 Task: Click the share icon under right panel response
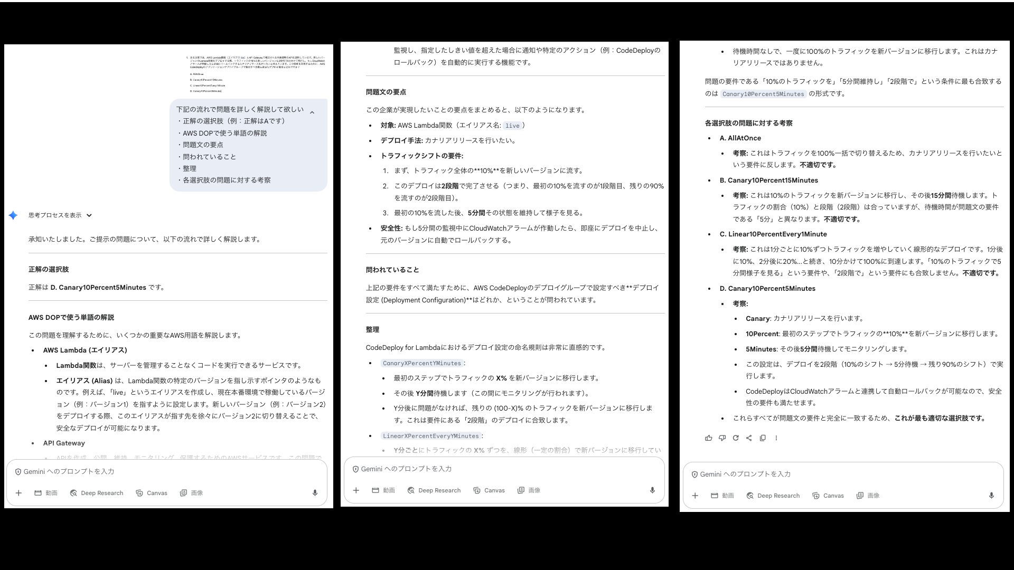(749, 438)
